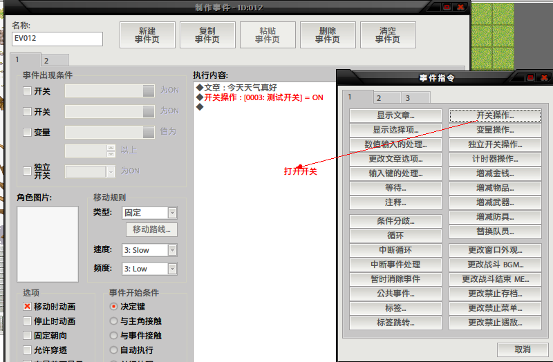Click the 更改文章选项 command button
This screenshot has height=362, width=553.
395,159
